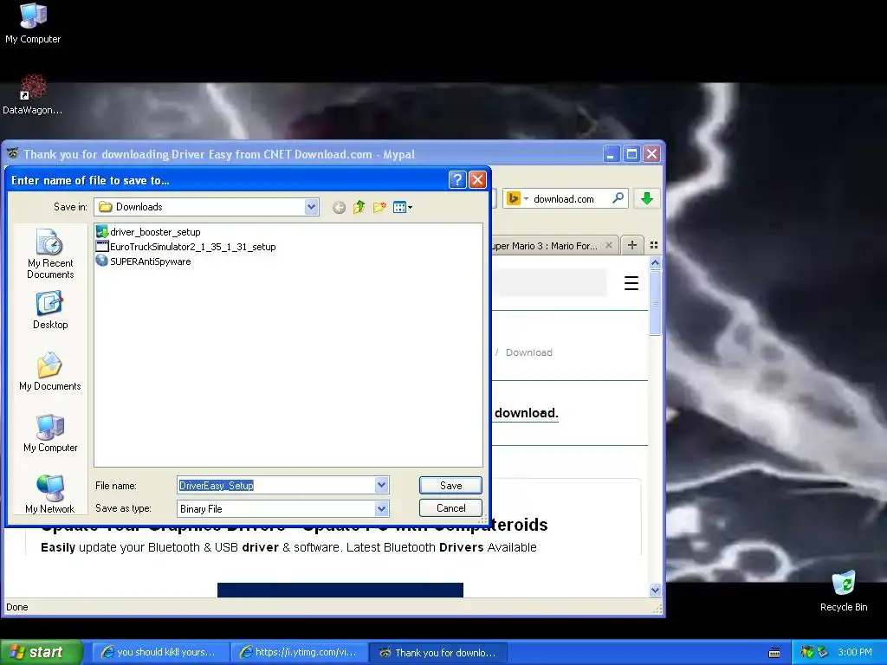Switch to 'Thank you for downlo...' taskbar item
This screenshot has width=887, height=665.
(438, 653)
